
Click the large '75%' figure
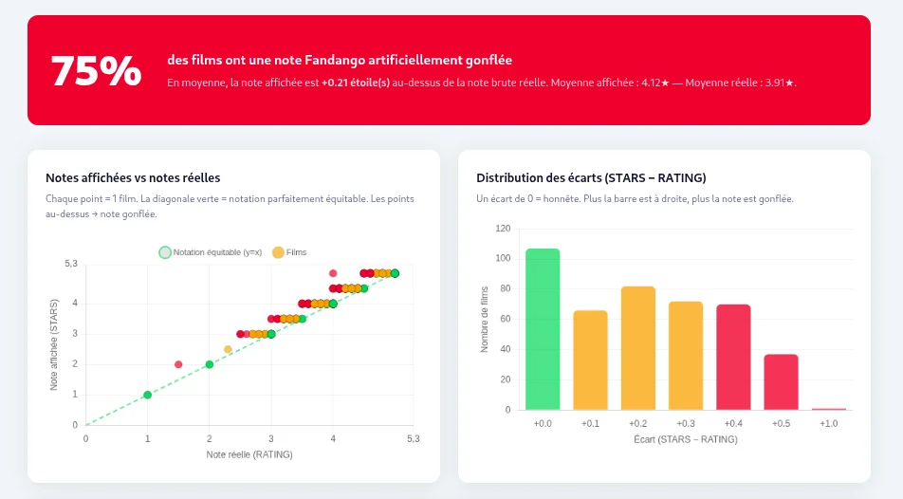click(96, 71)
